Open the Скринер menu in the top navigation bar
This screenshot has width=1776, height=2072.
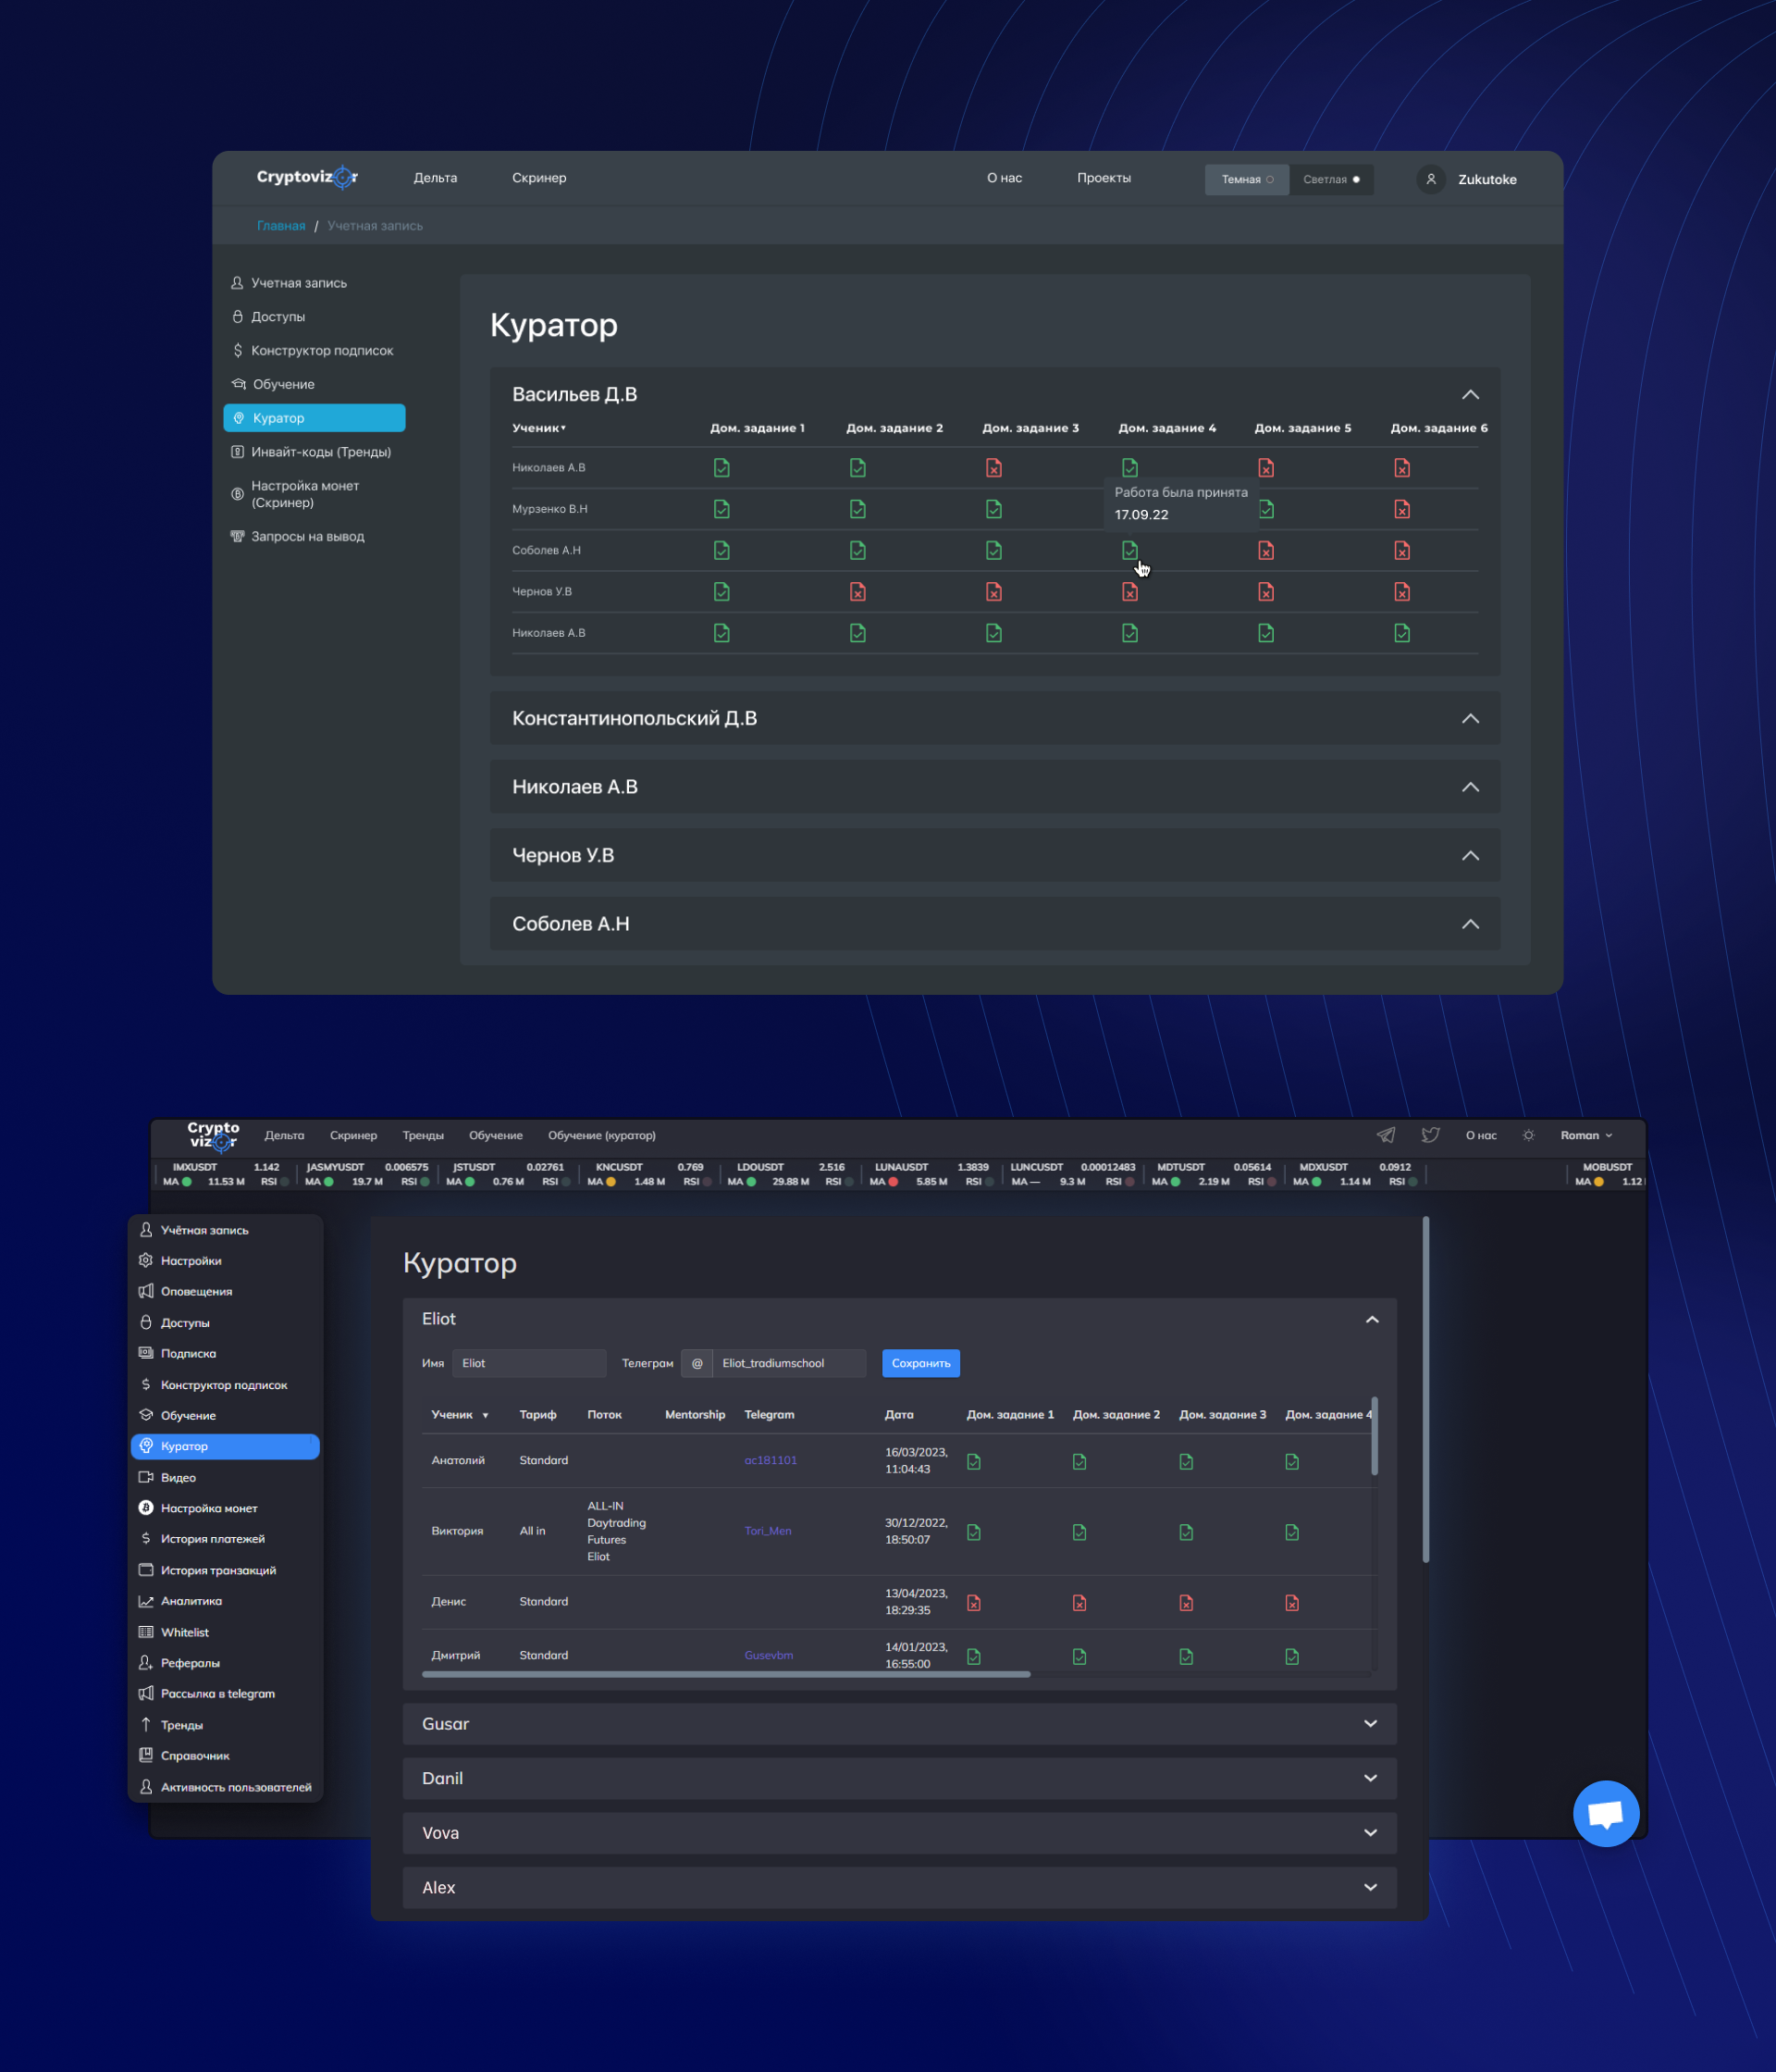(x=538, y=178)
